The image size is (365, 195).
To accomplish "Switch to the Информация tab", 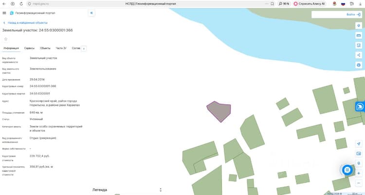I will click(11, 48).
